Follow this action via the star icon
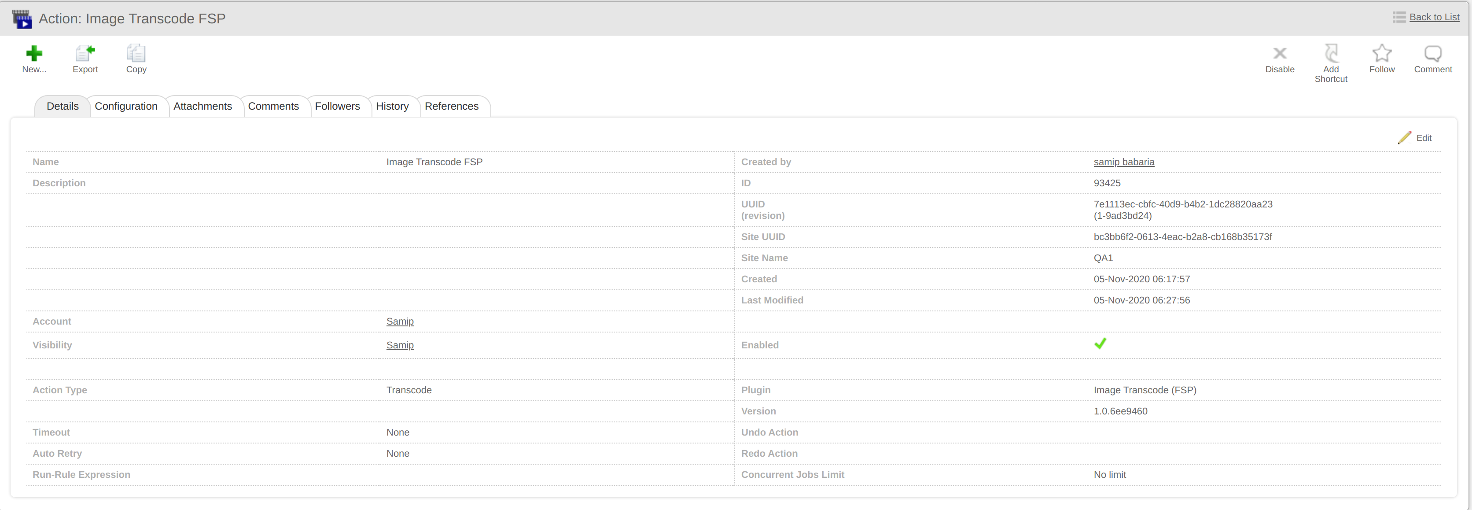The width and height of the screenshot is (1472, 510). pos(1382,54)
